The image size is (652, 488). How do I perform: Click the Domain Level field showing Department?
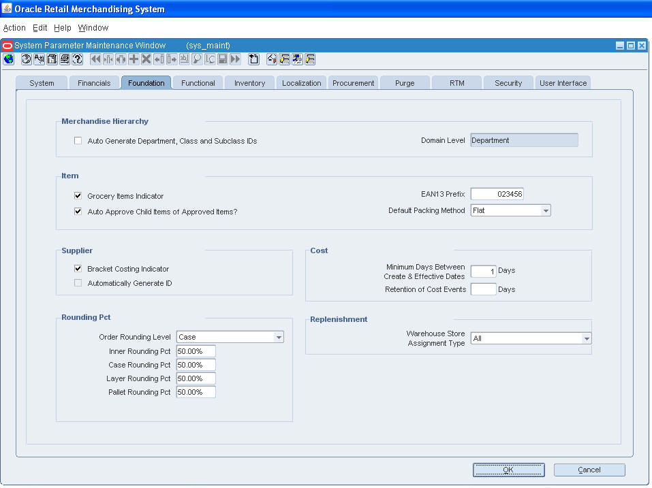click(x=524, y=140)
